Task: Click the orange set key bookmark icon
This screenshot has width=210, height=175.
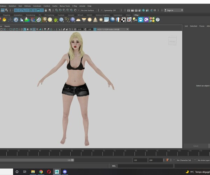Action: tap(167, 160)
